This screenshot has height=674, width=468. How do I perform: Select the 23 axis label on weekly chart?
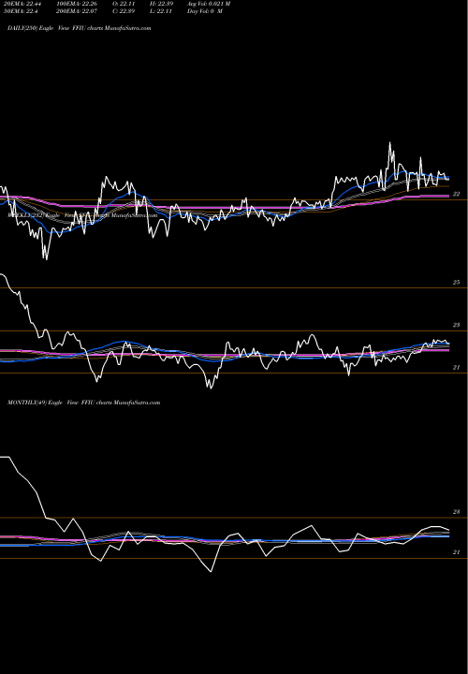click(x=457, y=325)
